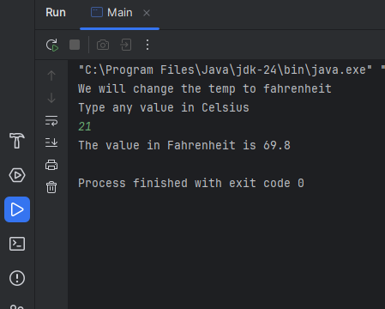Open the Git tool window icon
The height and width of the screenshot is (309, 385).
[17, 306]
